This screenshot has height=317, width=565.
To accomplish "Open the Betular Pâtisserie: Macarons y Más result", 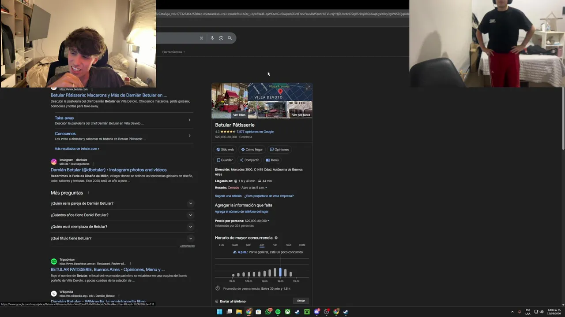I will point(109,95).
